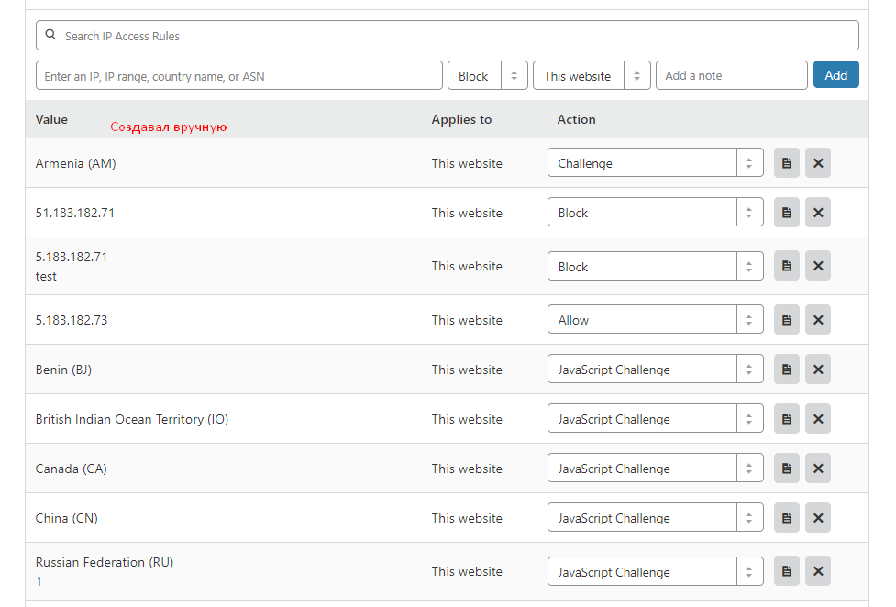Open action dropdown for Russian Federation rule
Screen dimensions: 896x607
655,571
